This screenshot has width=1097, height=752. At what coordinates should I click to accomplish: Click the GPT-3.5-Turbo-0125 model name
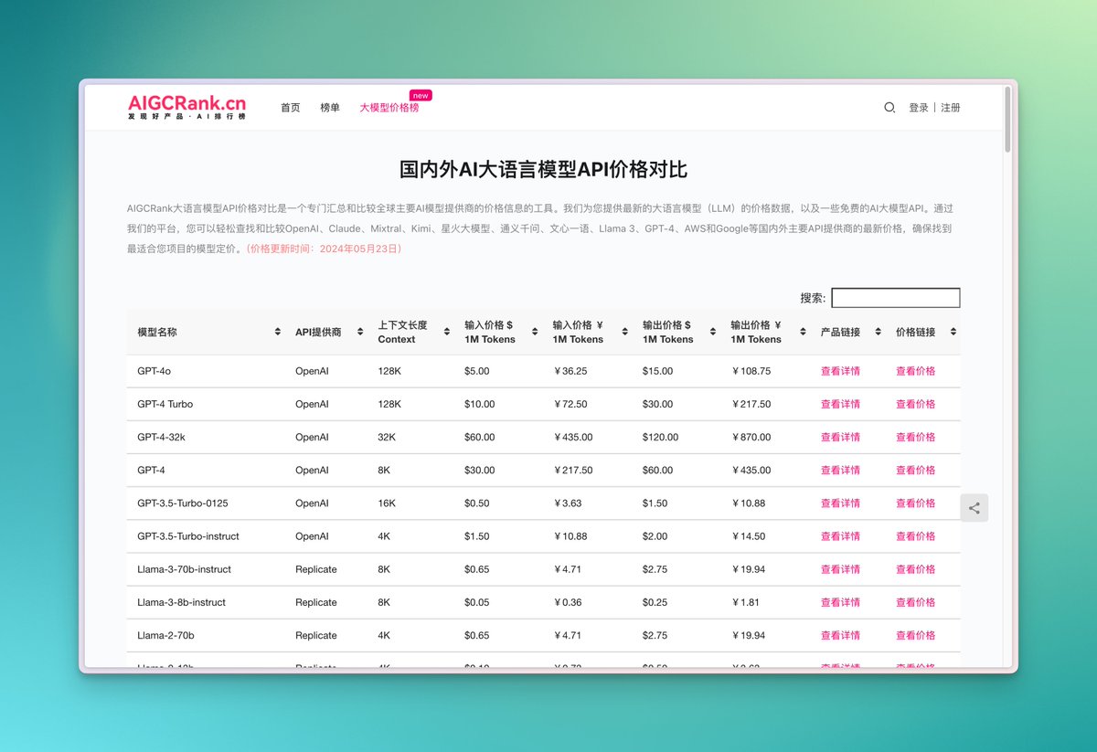[183, 503]
